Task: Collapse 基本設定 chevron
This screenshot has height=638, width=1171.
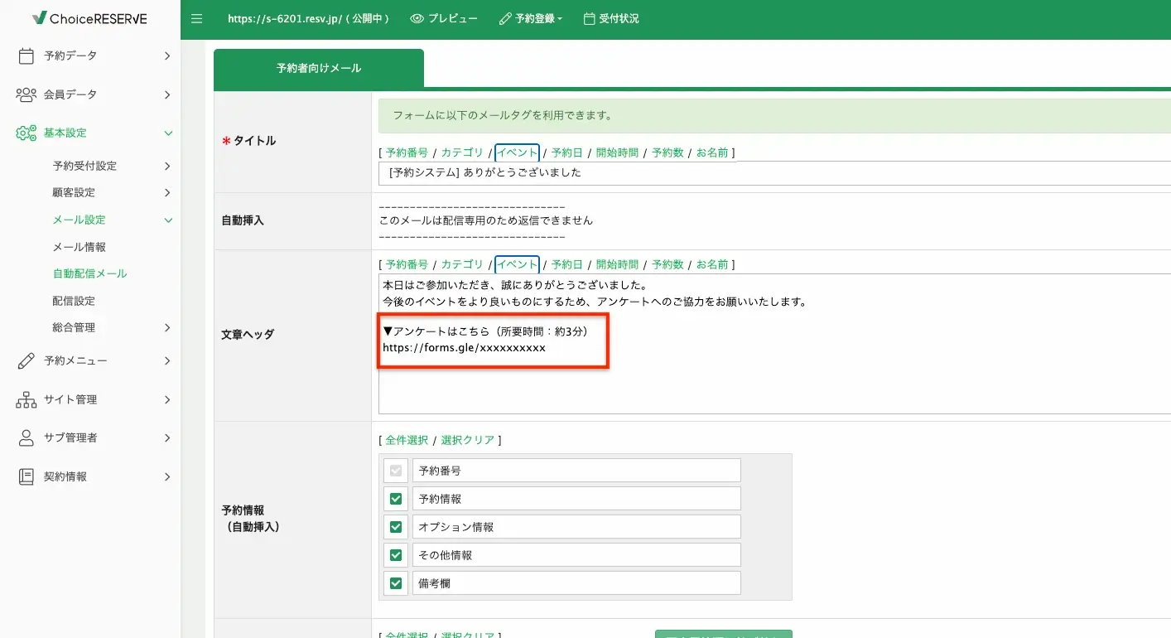Action: [168, 133]
